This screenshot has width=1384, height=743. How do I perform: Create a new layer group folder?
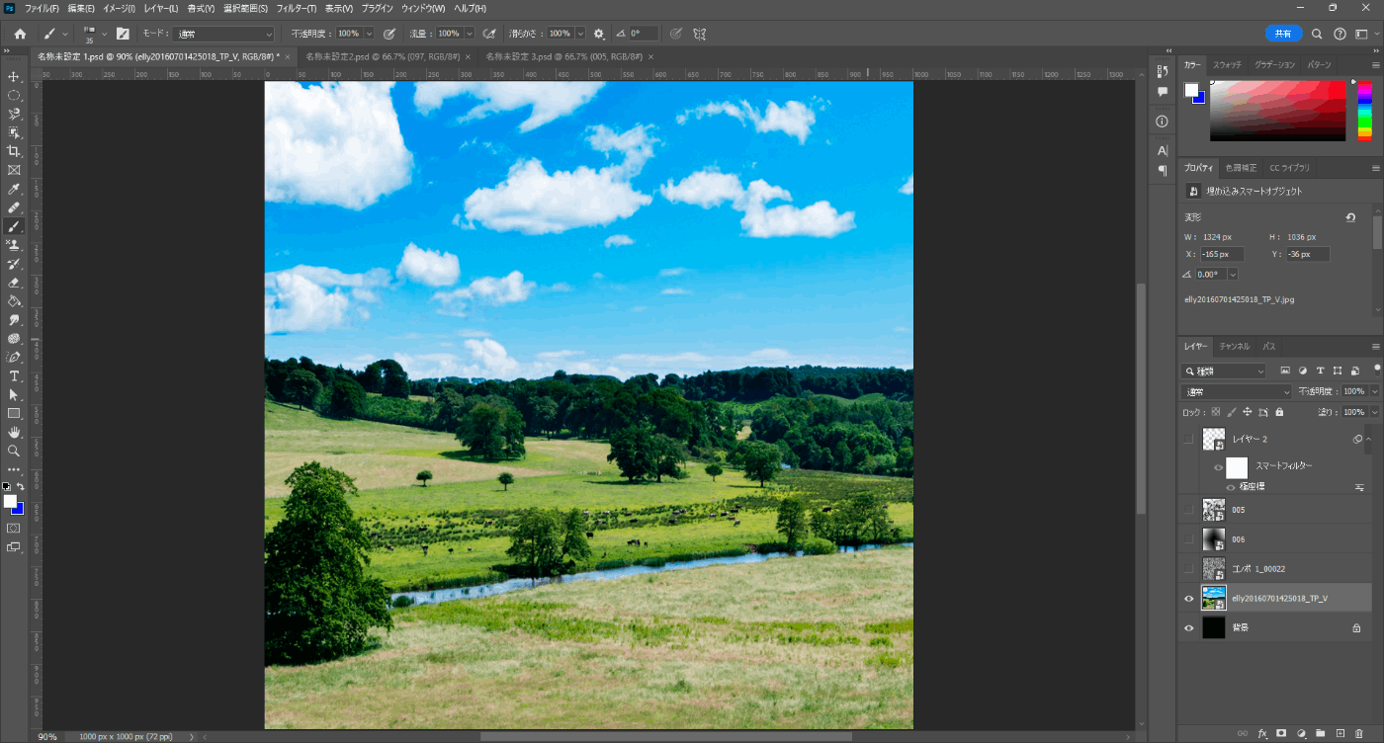pos(1321,733)
